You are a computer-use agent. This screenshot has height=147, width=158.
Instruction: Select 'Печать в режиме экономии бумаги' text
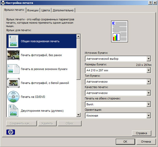click(x=44, y=69)
